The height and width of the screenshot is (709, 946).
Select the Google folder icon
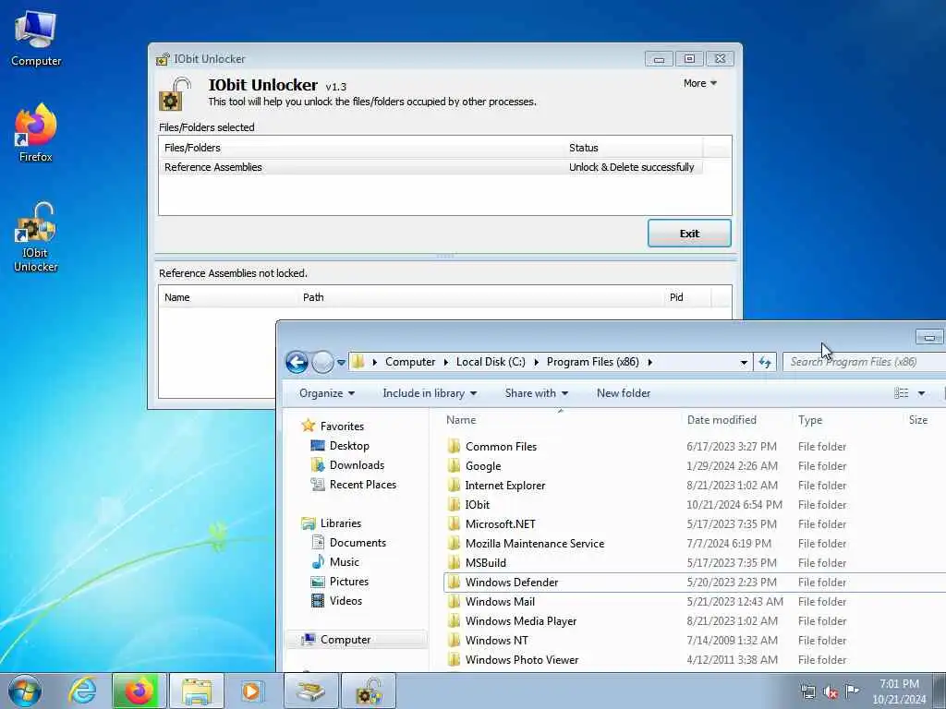click(x=455, y=465)
